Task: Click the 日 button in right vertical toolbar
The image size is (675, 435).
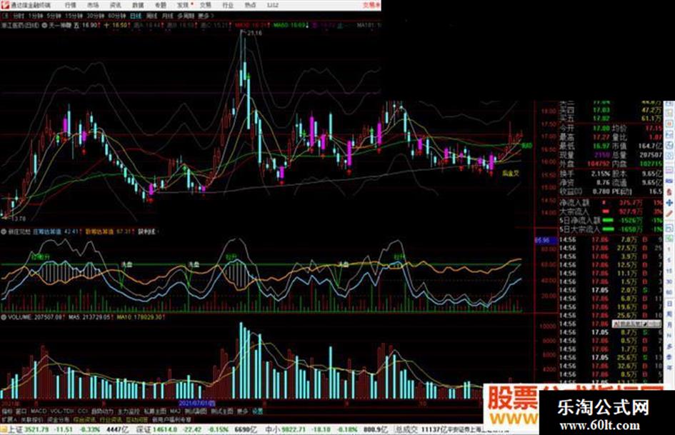Action: pyautogui.click(x=669, y=304)
